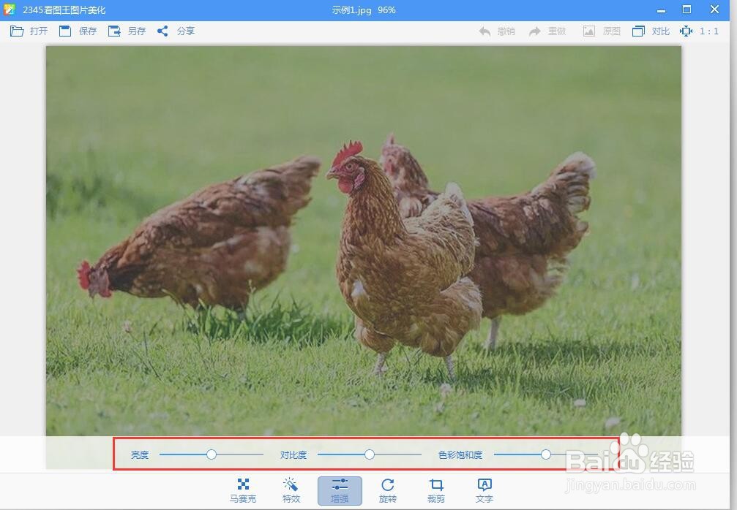Share the picture via 分享
737x510 pixels.
point(176,31)
